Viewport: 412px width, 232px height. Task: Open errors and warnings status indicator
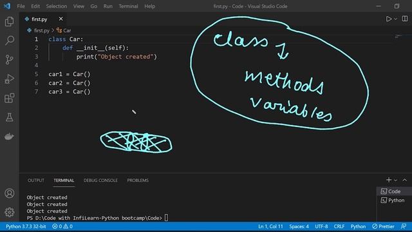62,226
